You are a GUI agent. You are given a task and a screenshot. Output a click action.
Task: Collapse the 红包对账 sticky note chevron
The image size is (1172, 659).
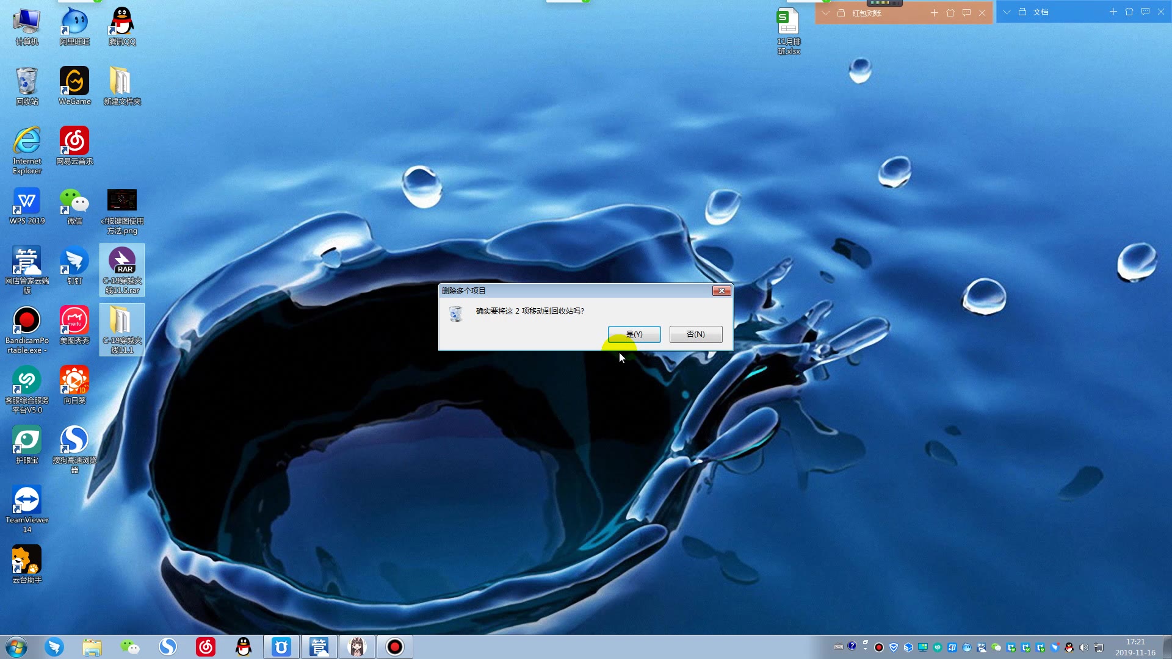coord(825,13)
